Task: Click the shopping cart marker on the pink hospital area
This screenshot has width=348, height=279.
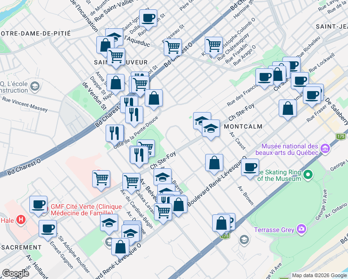Action: [101, 180]
